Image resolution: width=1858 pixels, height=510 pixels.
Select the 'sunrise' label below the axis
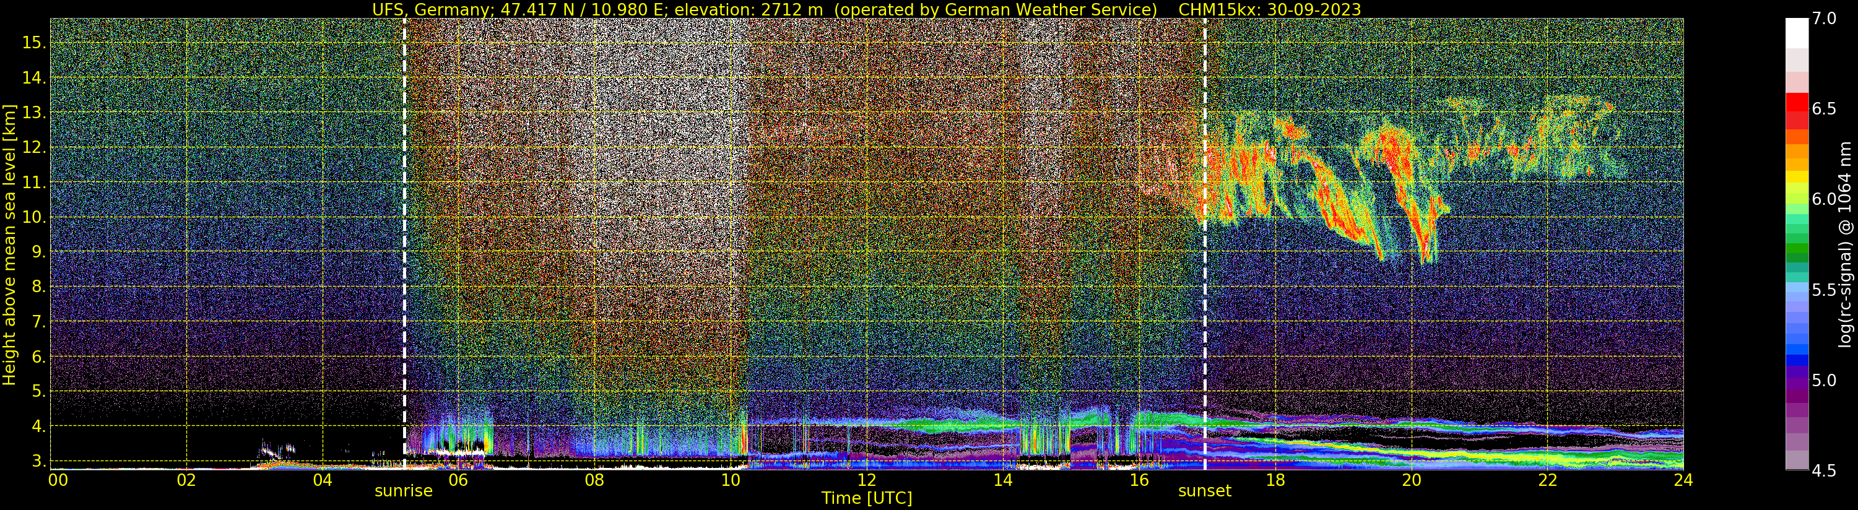pos(403,491)
